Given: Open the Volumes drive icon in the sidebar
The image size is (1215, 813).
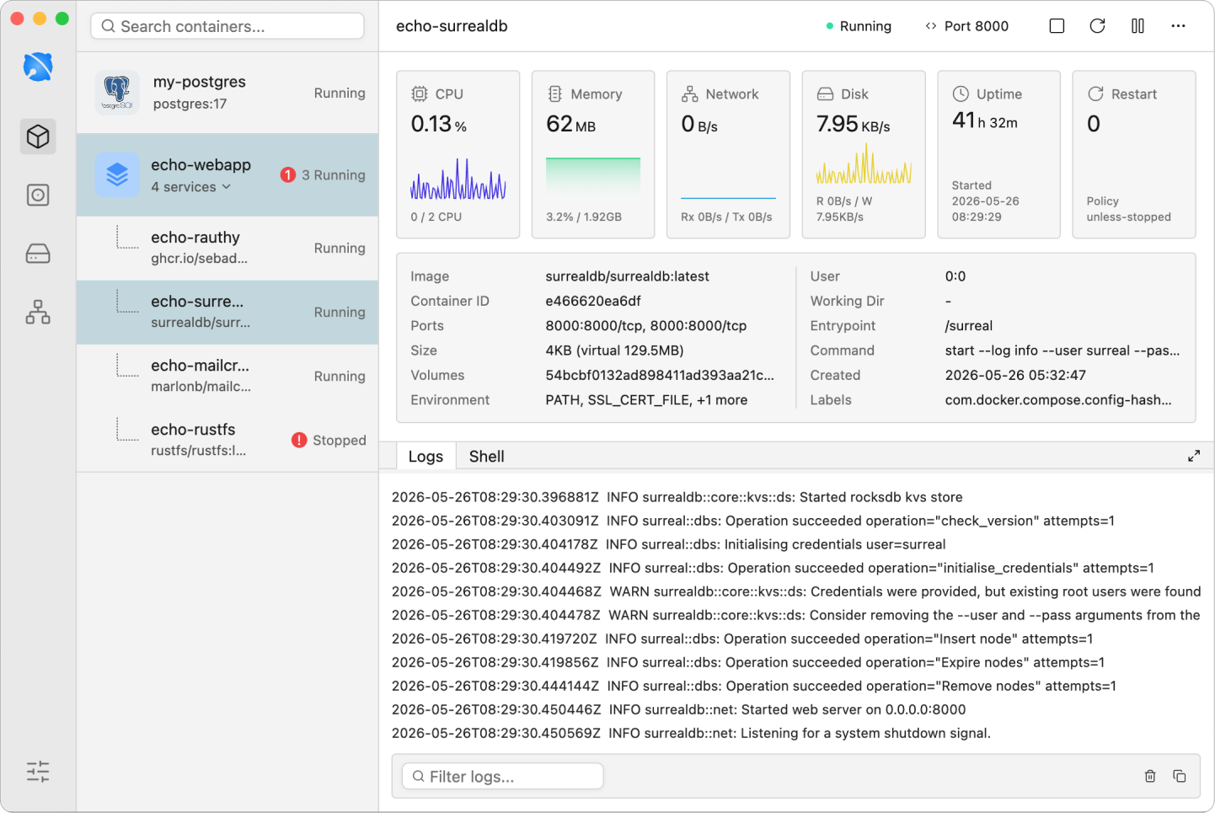Looking at the screenshot, I should pyautogui.click(x=38, y=254).
